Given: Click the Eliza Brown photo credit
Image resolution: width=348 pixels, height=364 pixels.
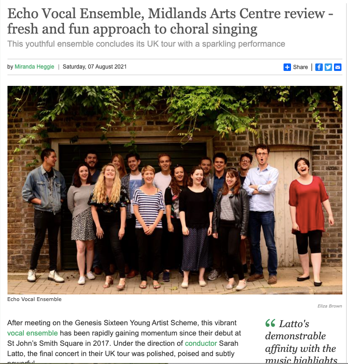Looking at the screenshot, I should pyautogui.click(x=330, y=306).
